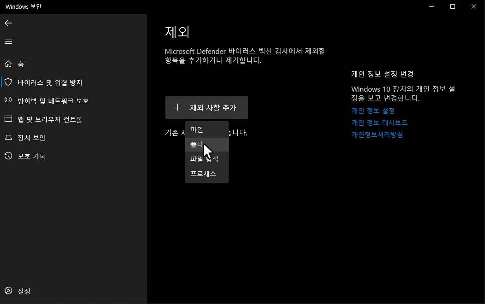Open the 개인 정보 대시보드 link
The image size is (485, 304).
[379, 123]
